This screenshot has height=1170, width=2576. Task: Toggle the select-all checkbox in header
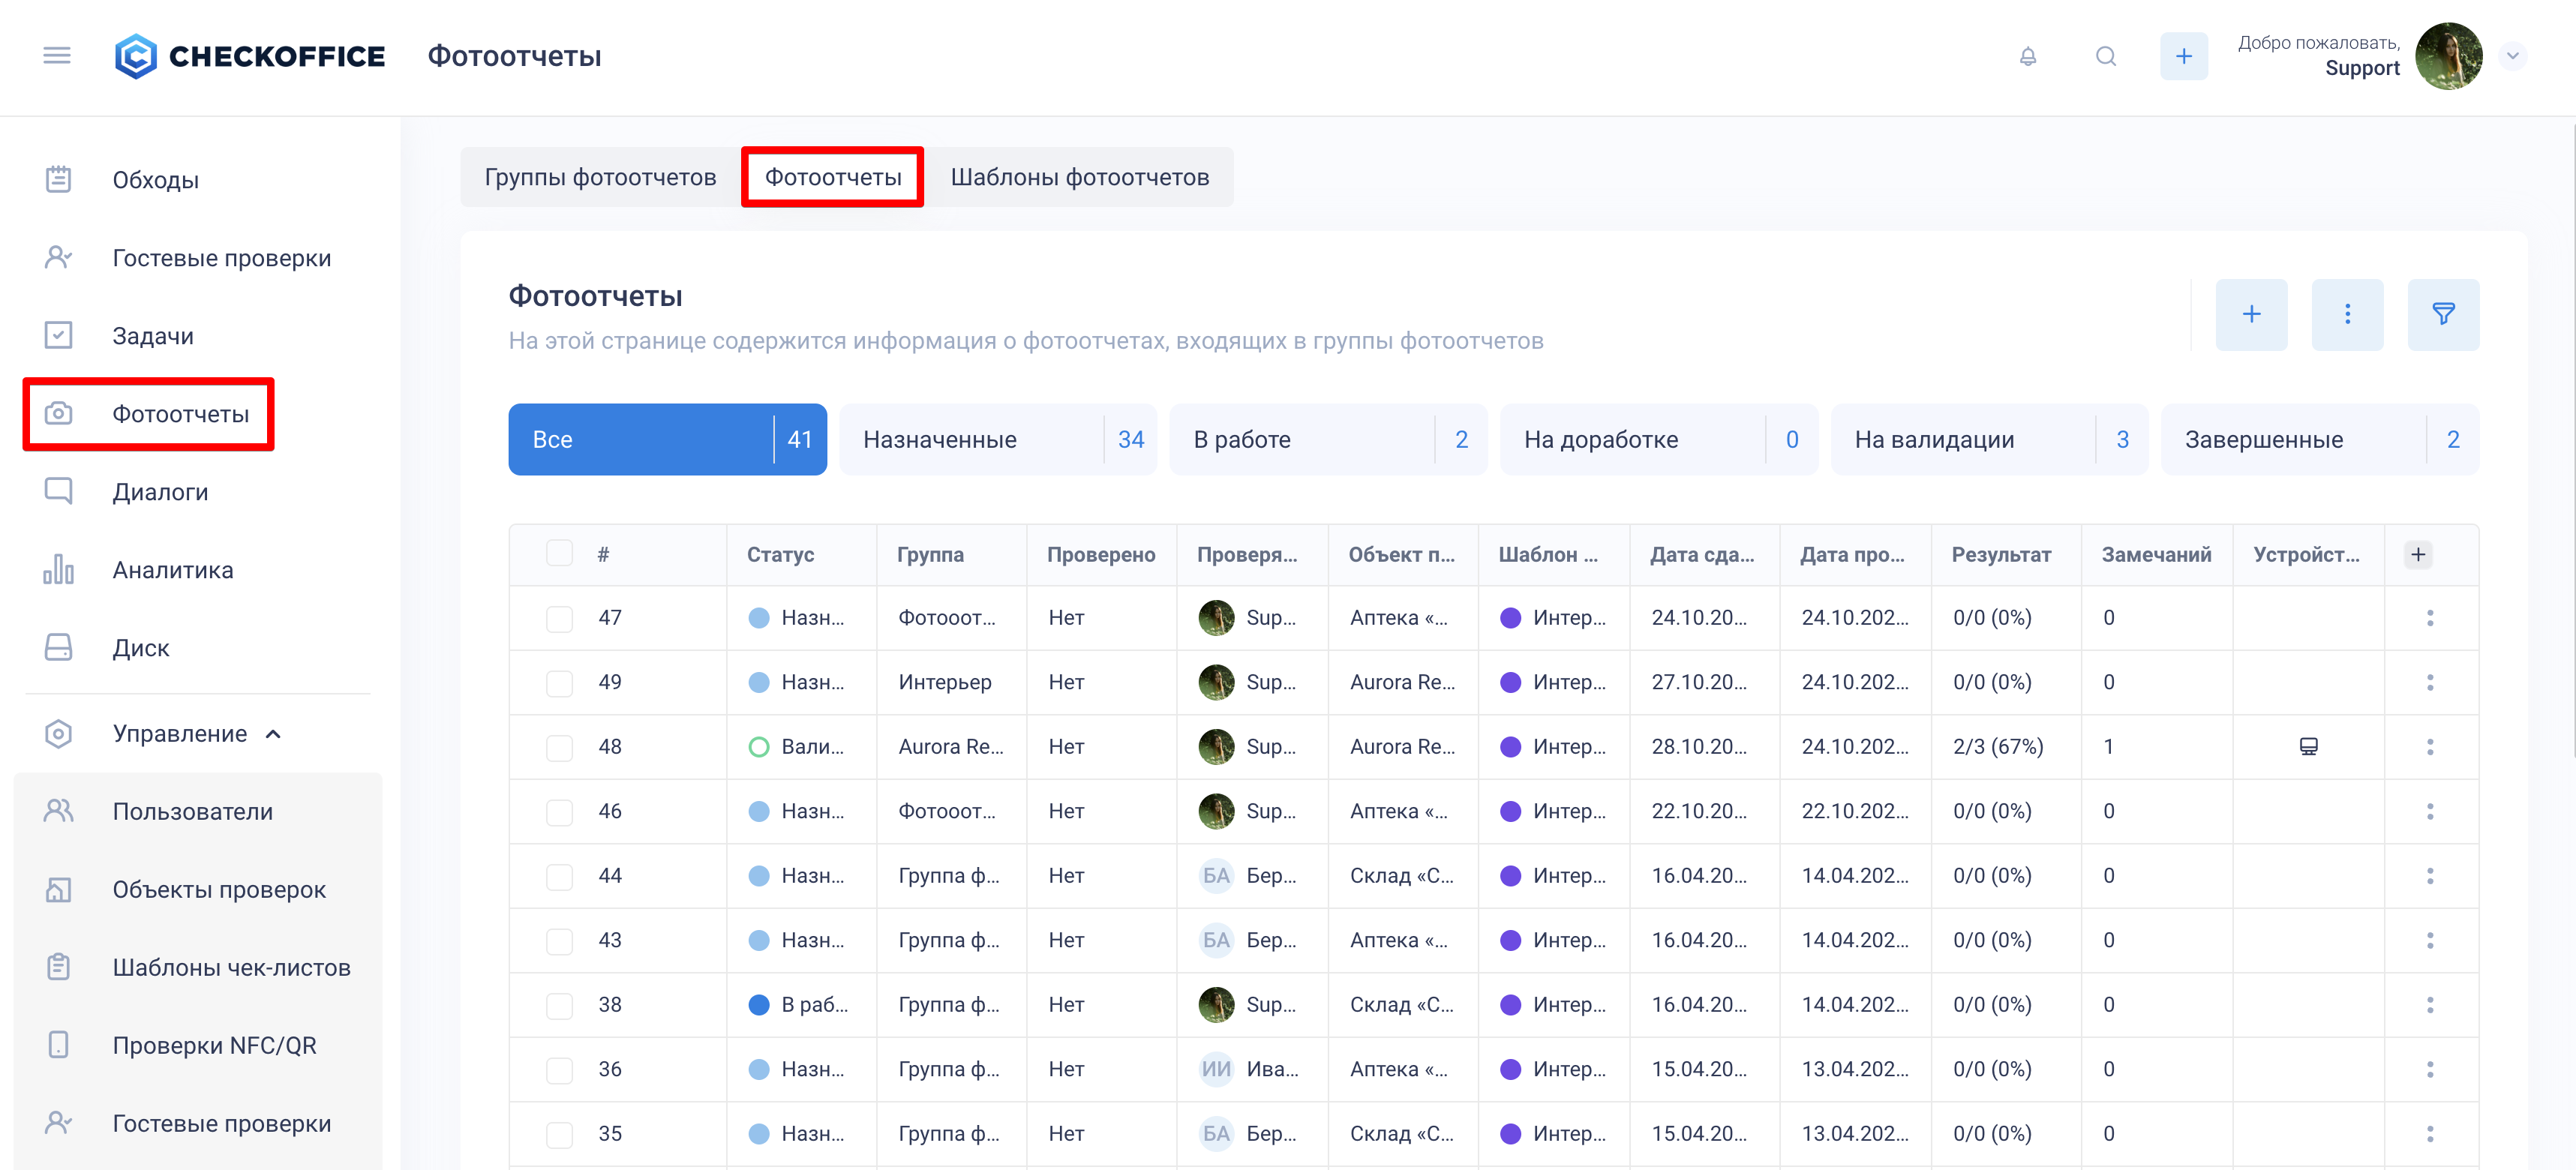pyautogui.click(x=559, y=554)
